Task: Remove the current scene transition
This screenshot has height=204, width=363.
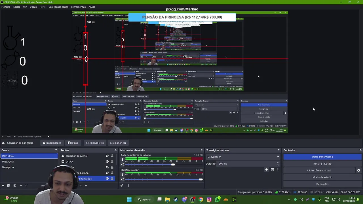Action: point(272,170)
